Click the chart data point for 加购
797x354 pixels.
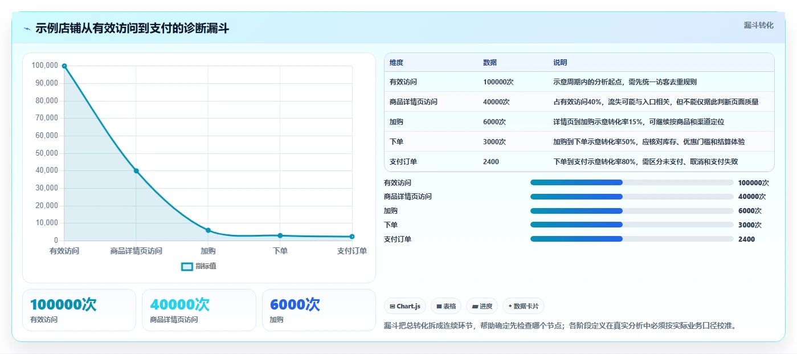pyautogui.click(x=208, y=230)
